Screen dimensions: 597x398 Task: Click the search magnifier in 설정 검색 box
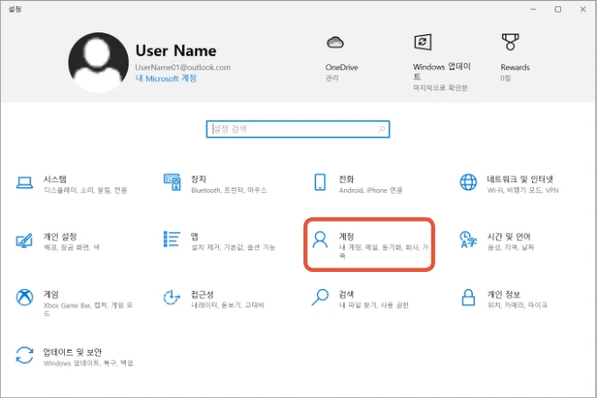coord(382,129)
